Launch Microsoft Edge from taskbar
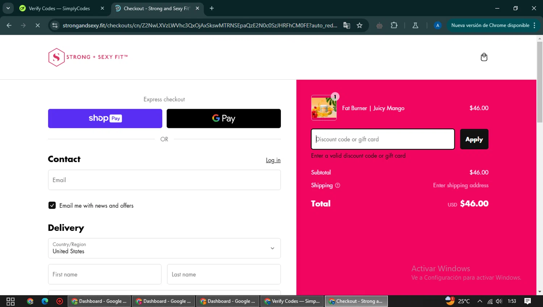This screenshot has width=543, height=307. tap(45, 301)
